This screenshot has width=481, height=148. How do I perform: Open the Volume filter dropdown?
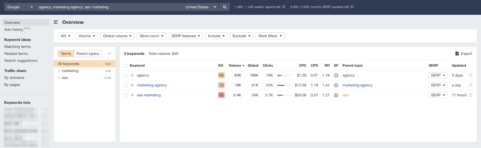tap(87, 36)
